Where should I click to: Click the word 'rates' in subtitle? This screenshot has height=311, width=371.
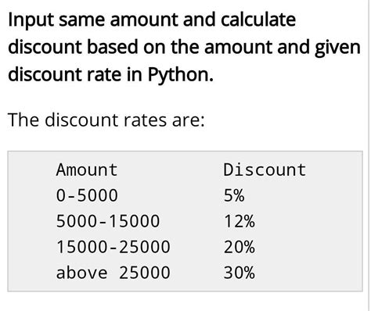(145, 120)
